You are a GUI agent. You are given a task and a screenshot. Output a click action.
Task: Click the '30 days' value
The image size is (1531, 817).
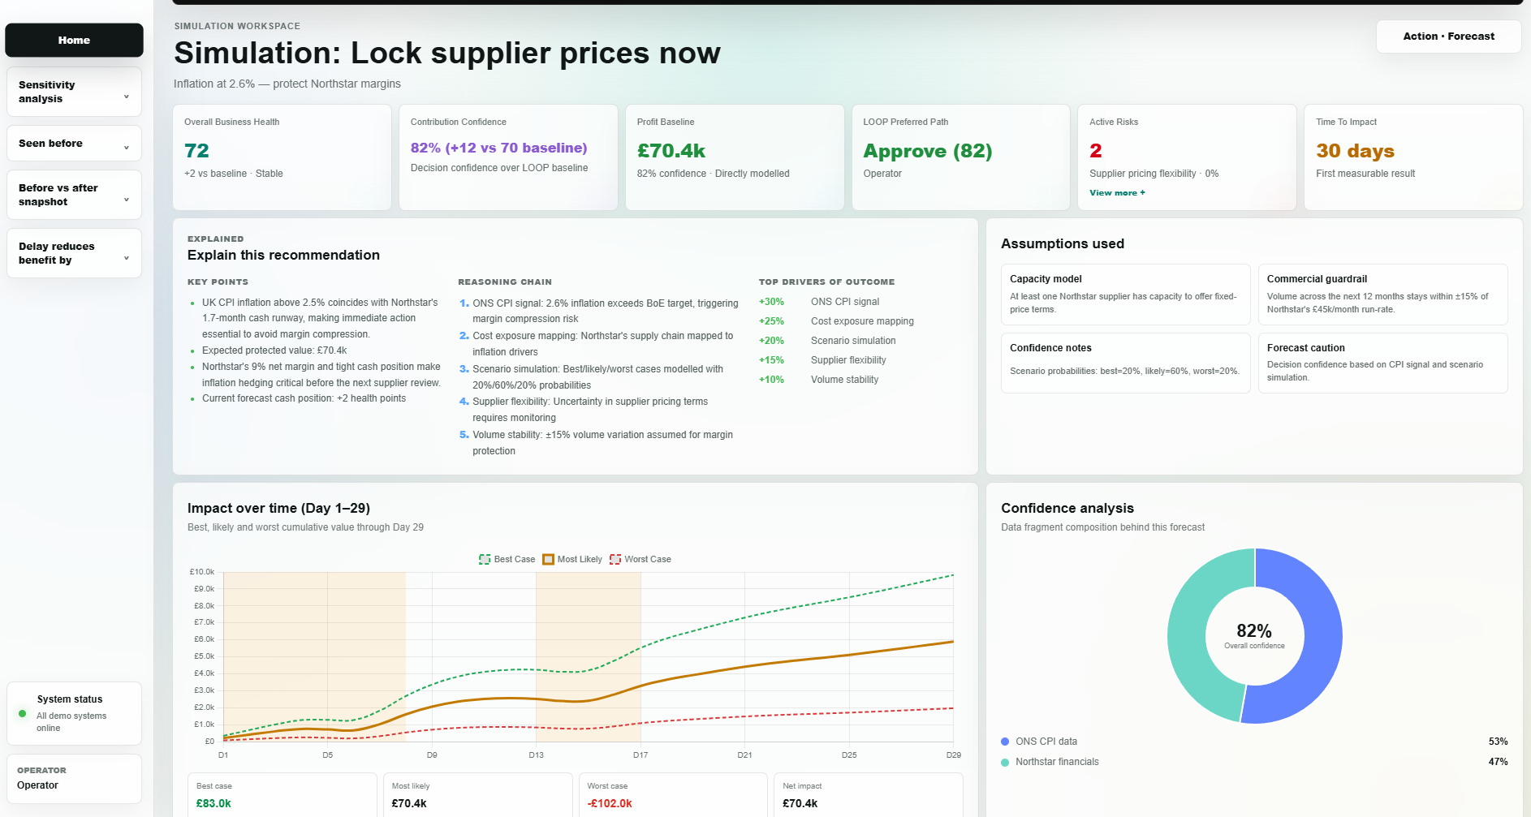[x=1355, y=151]
